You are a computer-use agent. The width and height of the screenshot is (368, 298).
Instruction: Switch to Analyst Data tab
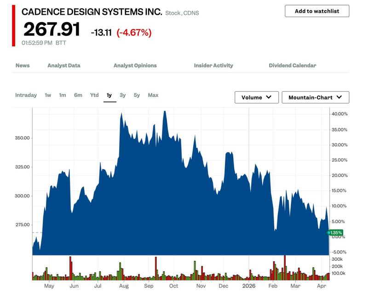pyautogui.click(x=64, y=65)
